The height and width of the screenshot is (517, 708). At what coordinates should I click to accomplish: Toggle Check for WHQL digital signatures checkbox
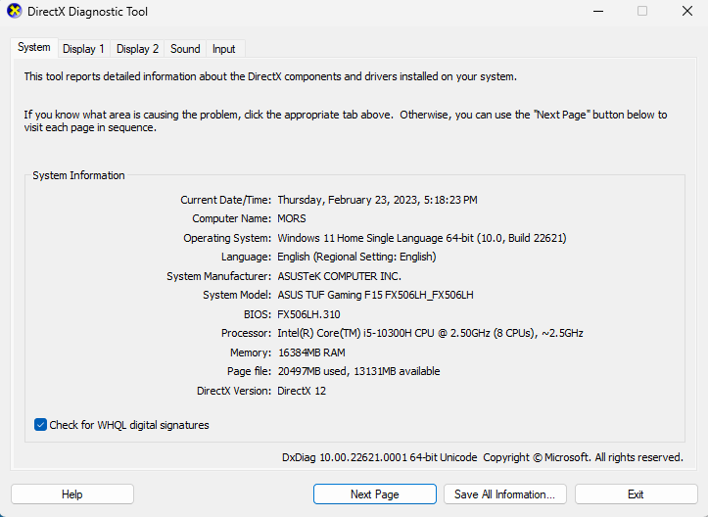pyautogui.click(x=40, y=425)
